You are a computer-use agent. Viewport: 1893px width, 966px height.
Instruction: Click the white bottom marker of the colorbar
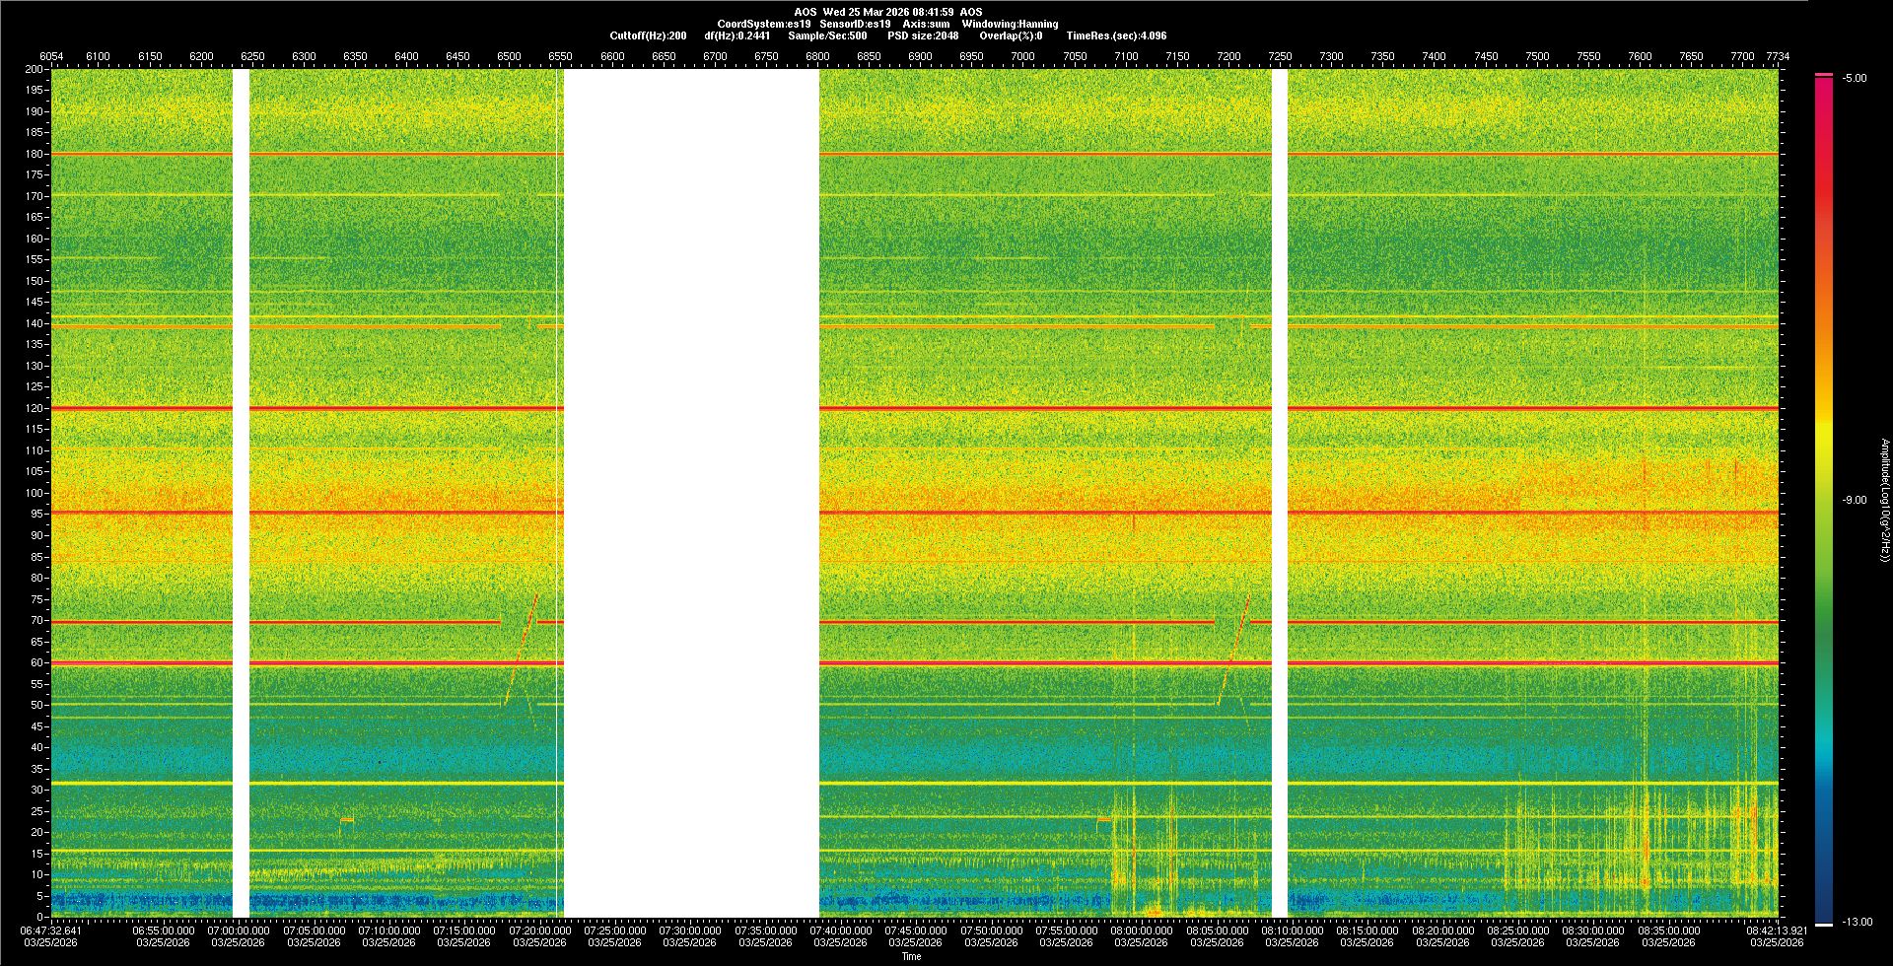click(1824, 925)
